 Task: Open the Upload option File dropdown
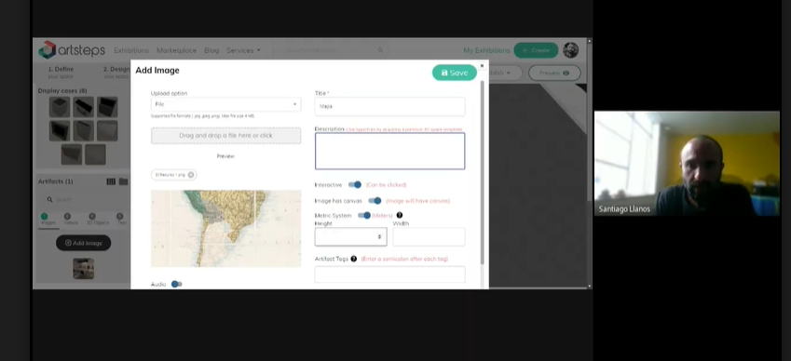coord(226,104)
